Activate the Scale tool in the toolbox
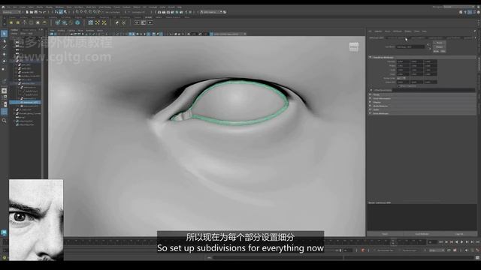The width and height of the screenshot is (481, 270). [4, 68]
